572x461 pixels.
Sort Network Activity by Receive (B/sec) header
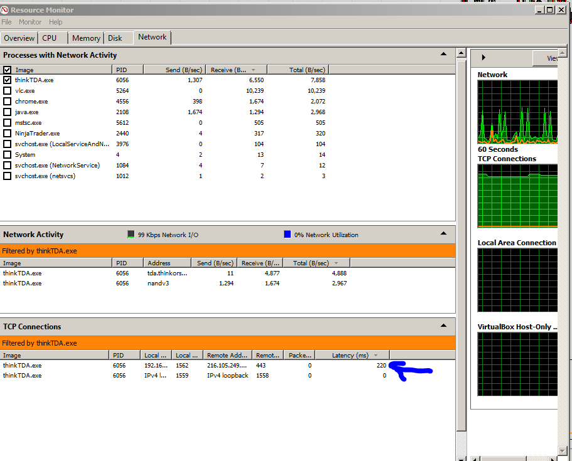coord(260,263)
